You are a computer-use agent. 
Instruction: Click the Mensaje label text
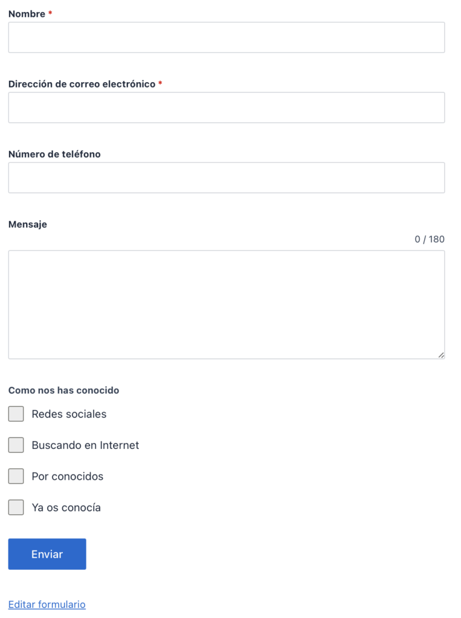coord(28,225)
